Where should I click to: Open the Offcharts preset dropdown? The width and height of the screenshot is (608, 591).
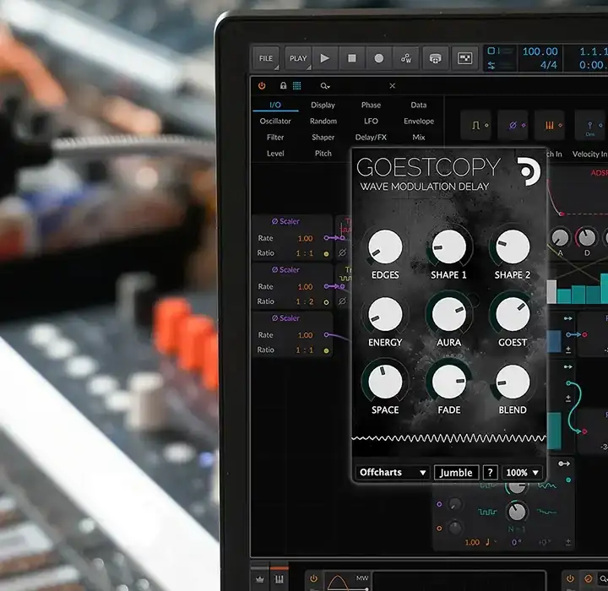[393, 472]
